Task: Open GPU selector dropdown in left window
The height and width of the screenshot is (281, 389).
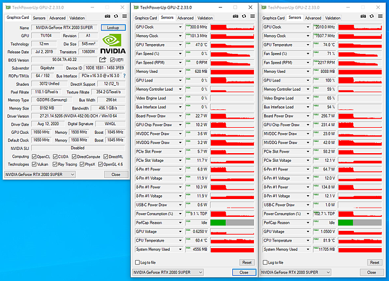Action: coord(39,175)
